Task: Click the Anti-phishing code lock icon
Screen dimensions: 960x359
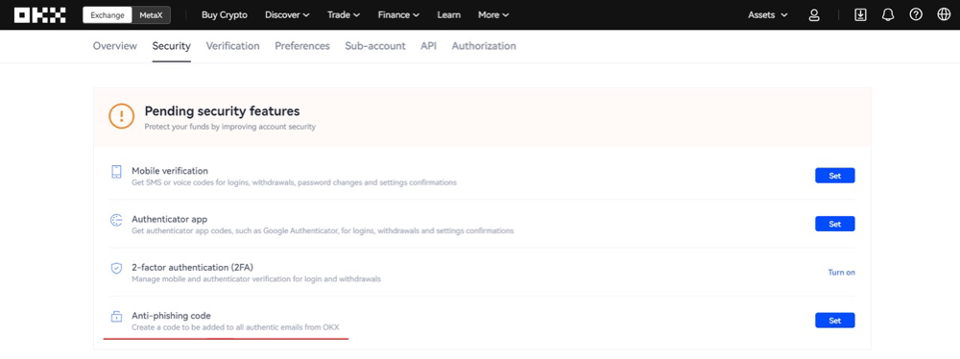Action: point(116,317)
